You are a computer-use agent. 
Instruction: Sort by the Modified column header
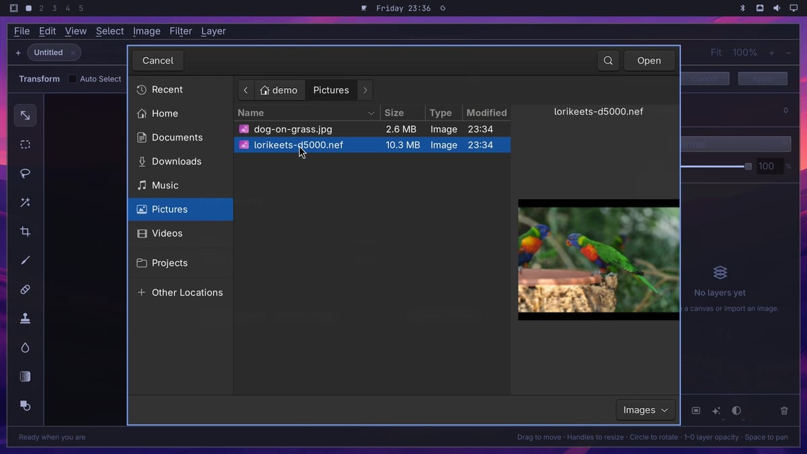coord(487,113)
